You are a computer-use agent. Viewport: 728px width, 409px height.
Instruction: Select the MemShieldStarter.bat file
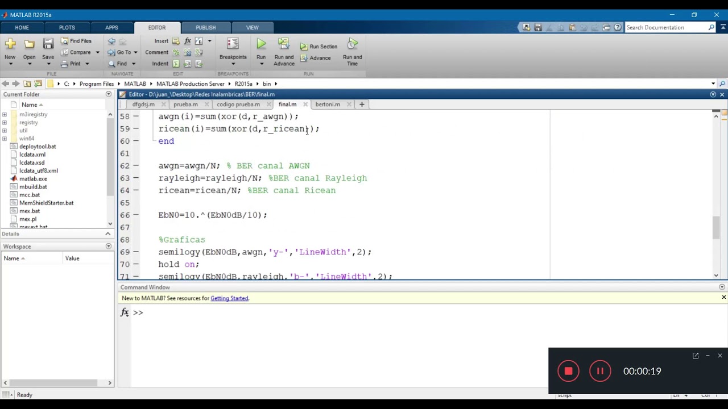(x=46, y=203)
